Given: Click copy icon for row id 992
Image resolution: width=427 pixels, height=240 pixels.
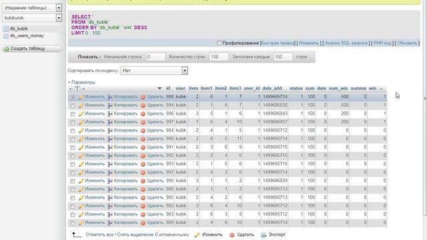Looking at the screenshot, I should 109,156.
